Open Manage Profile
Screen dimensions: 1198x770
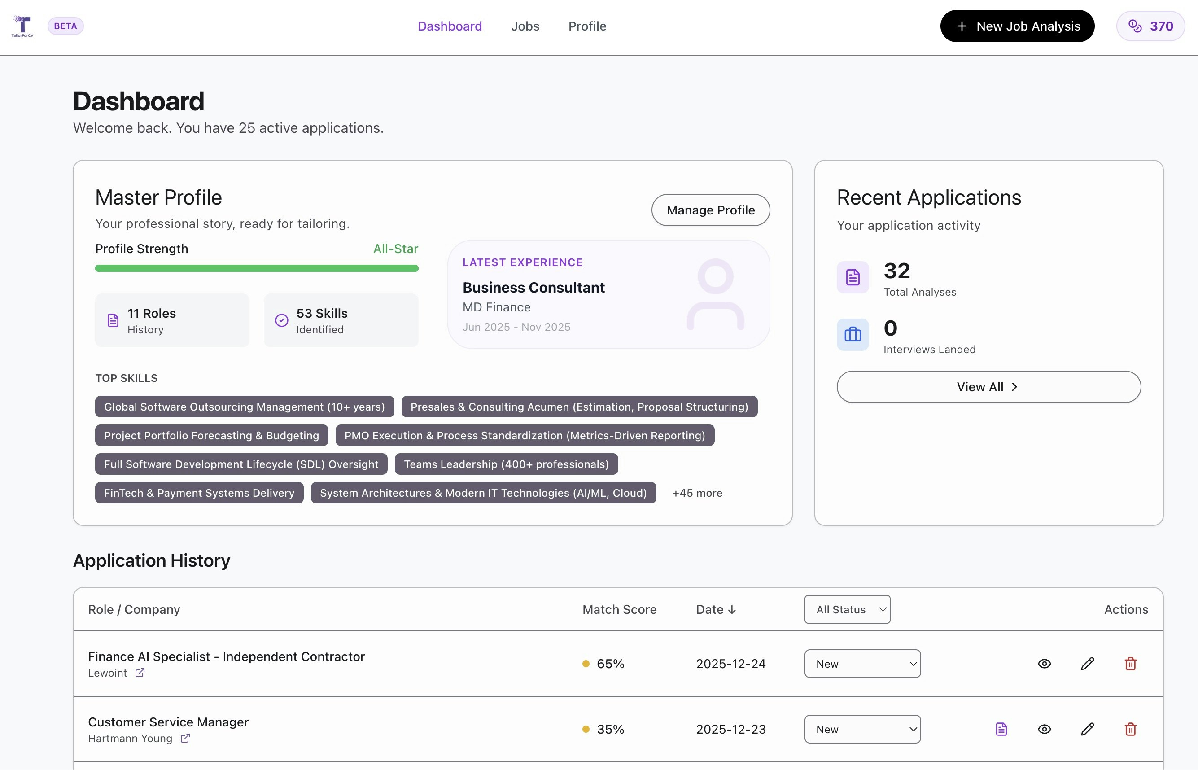711,210
